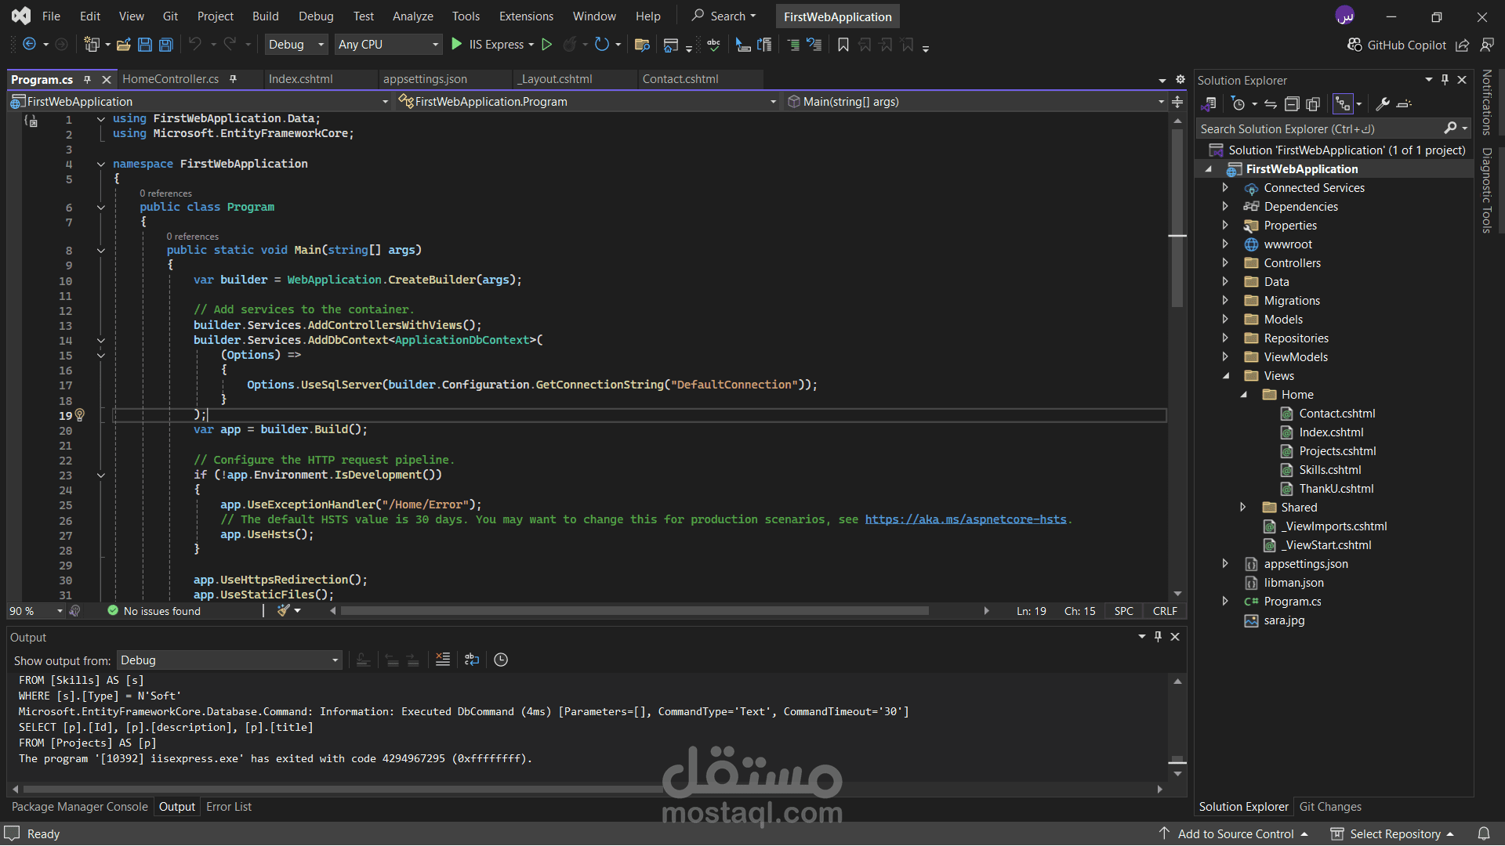The height and width of the screenshot is (846, 1505).
Task: Clear all output panel text icon
Action: tap(443, 660)
